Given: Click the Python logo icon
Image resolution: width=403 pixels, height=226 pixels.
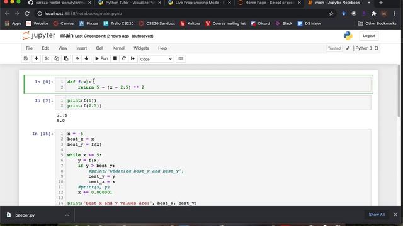Looking at the screenshot, I should (x=348, y=36).
